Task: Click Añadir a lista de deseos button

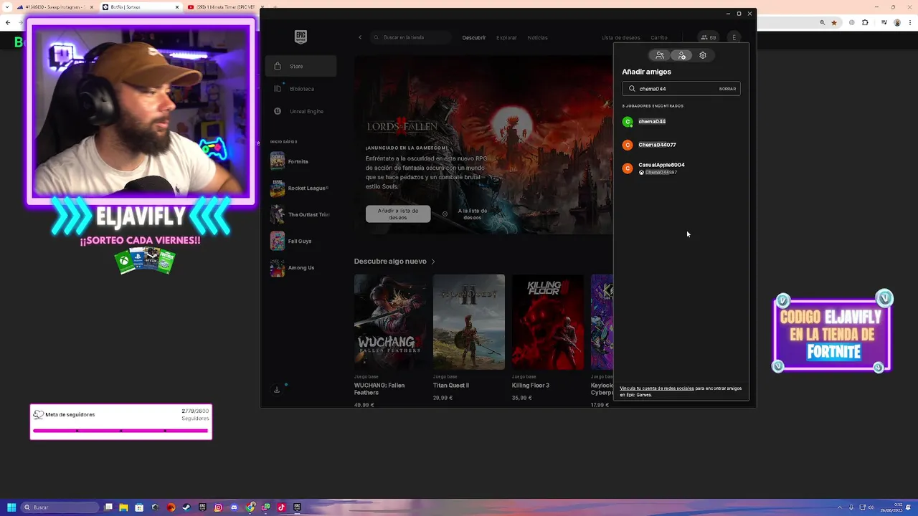Action: 398,214
